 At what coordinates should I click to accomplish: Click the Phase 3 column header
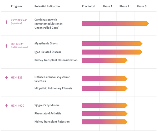141,6
